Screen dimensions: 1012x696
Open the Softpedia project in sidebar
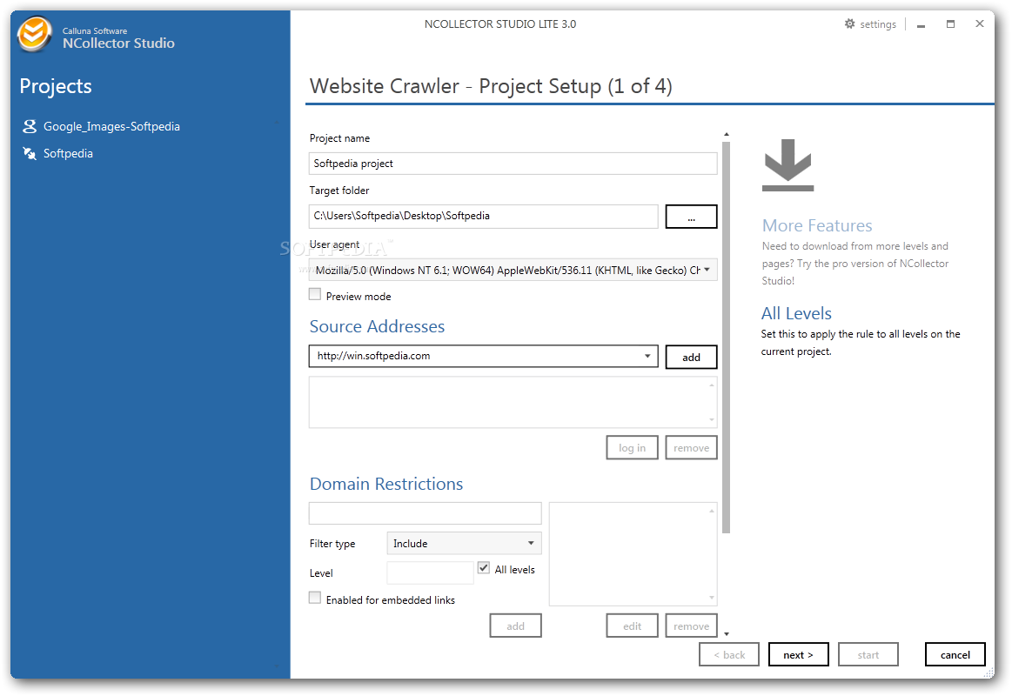coord(68,153)
